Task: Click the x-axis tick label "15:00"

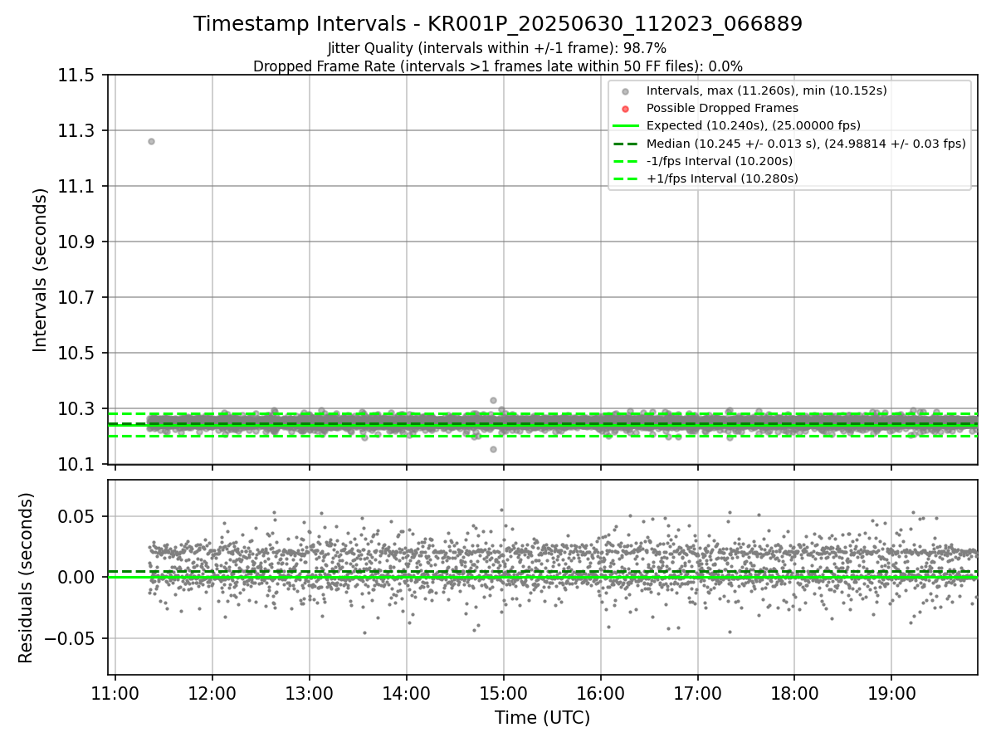Action: [503, 691]
